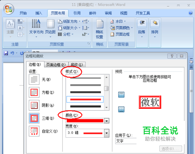Open 页面边框 tab in dialog

[56, 65]
